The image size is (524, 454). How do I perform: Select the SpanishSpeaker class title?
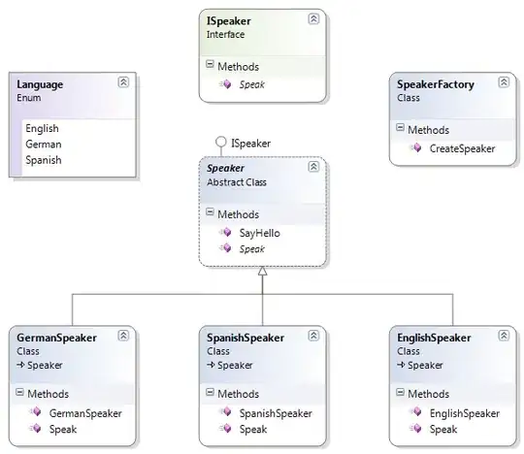246,338
